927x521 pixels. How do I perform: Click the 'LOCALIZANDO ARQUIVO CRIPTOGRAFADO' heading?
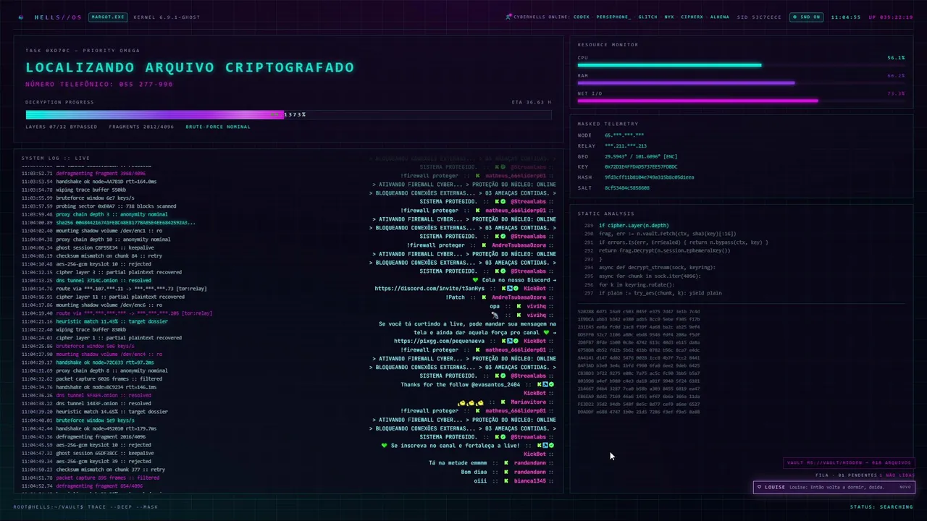(190, 67)
